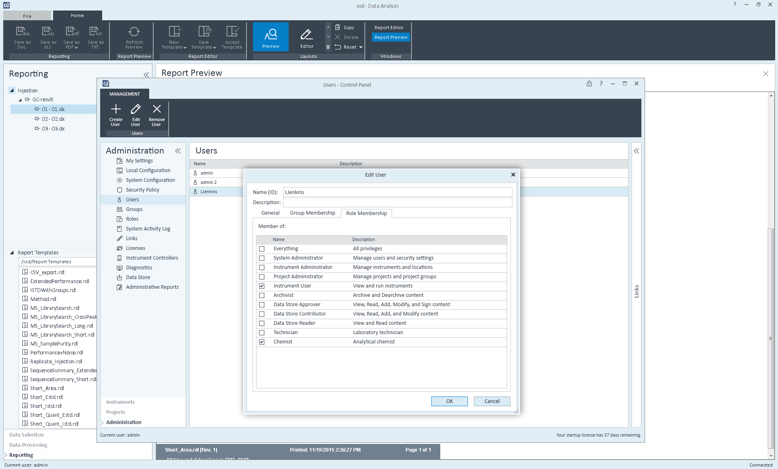Cancel the Edit User dialog
Screen dimensions: 778x469
(x=492, y=401)
